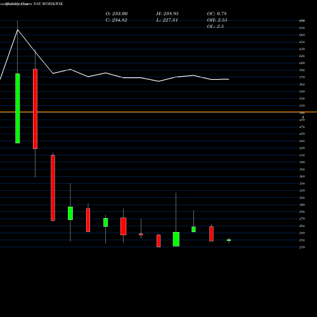Screen dimensions: 317x317
Task: Click the 609 price axis label
Action: click(302, 63)
